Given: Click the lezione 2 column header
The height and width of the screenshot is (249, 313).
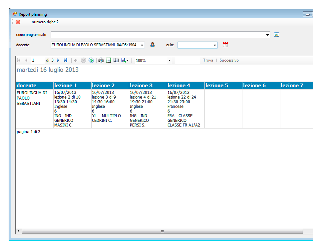Looking at the screenshot, I should (x=110, y=86).
